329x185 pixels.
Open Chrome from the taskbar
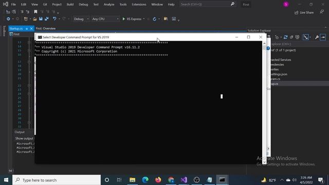(x=171, y=180)
